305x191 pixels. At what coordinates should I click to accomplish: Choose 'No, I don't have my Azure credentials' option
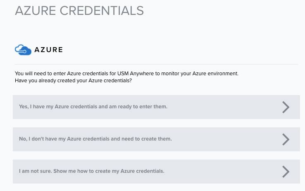pos(156,139)
